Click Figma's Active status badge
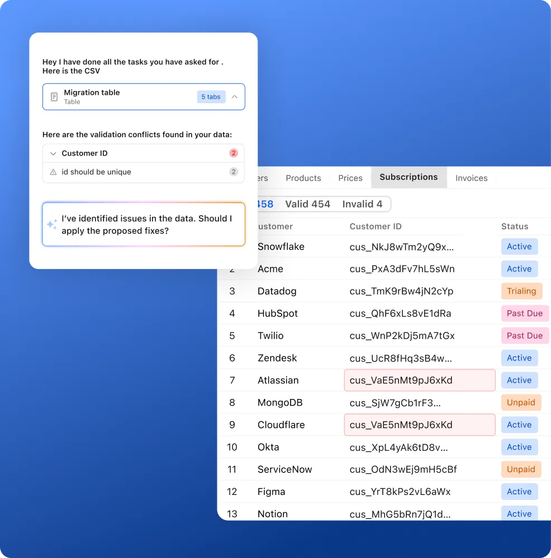The image size is (551, 558). [x=519, y=492]
